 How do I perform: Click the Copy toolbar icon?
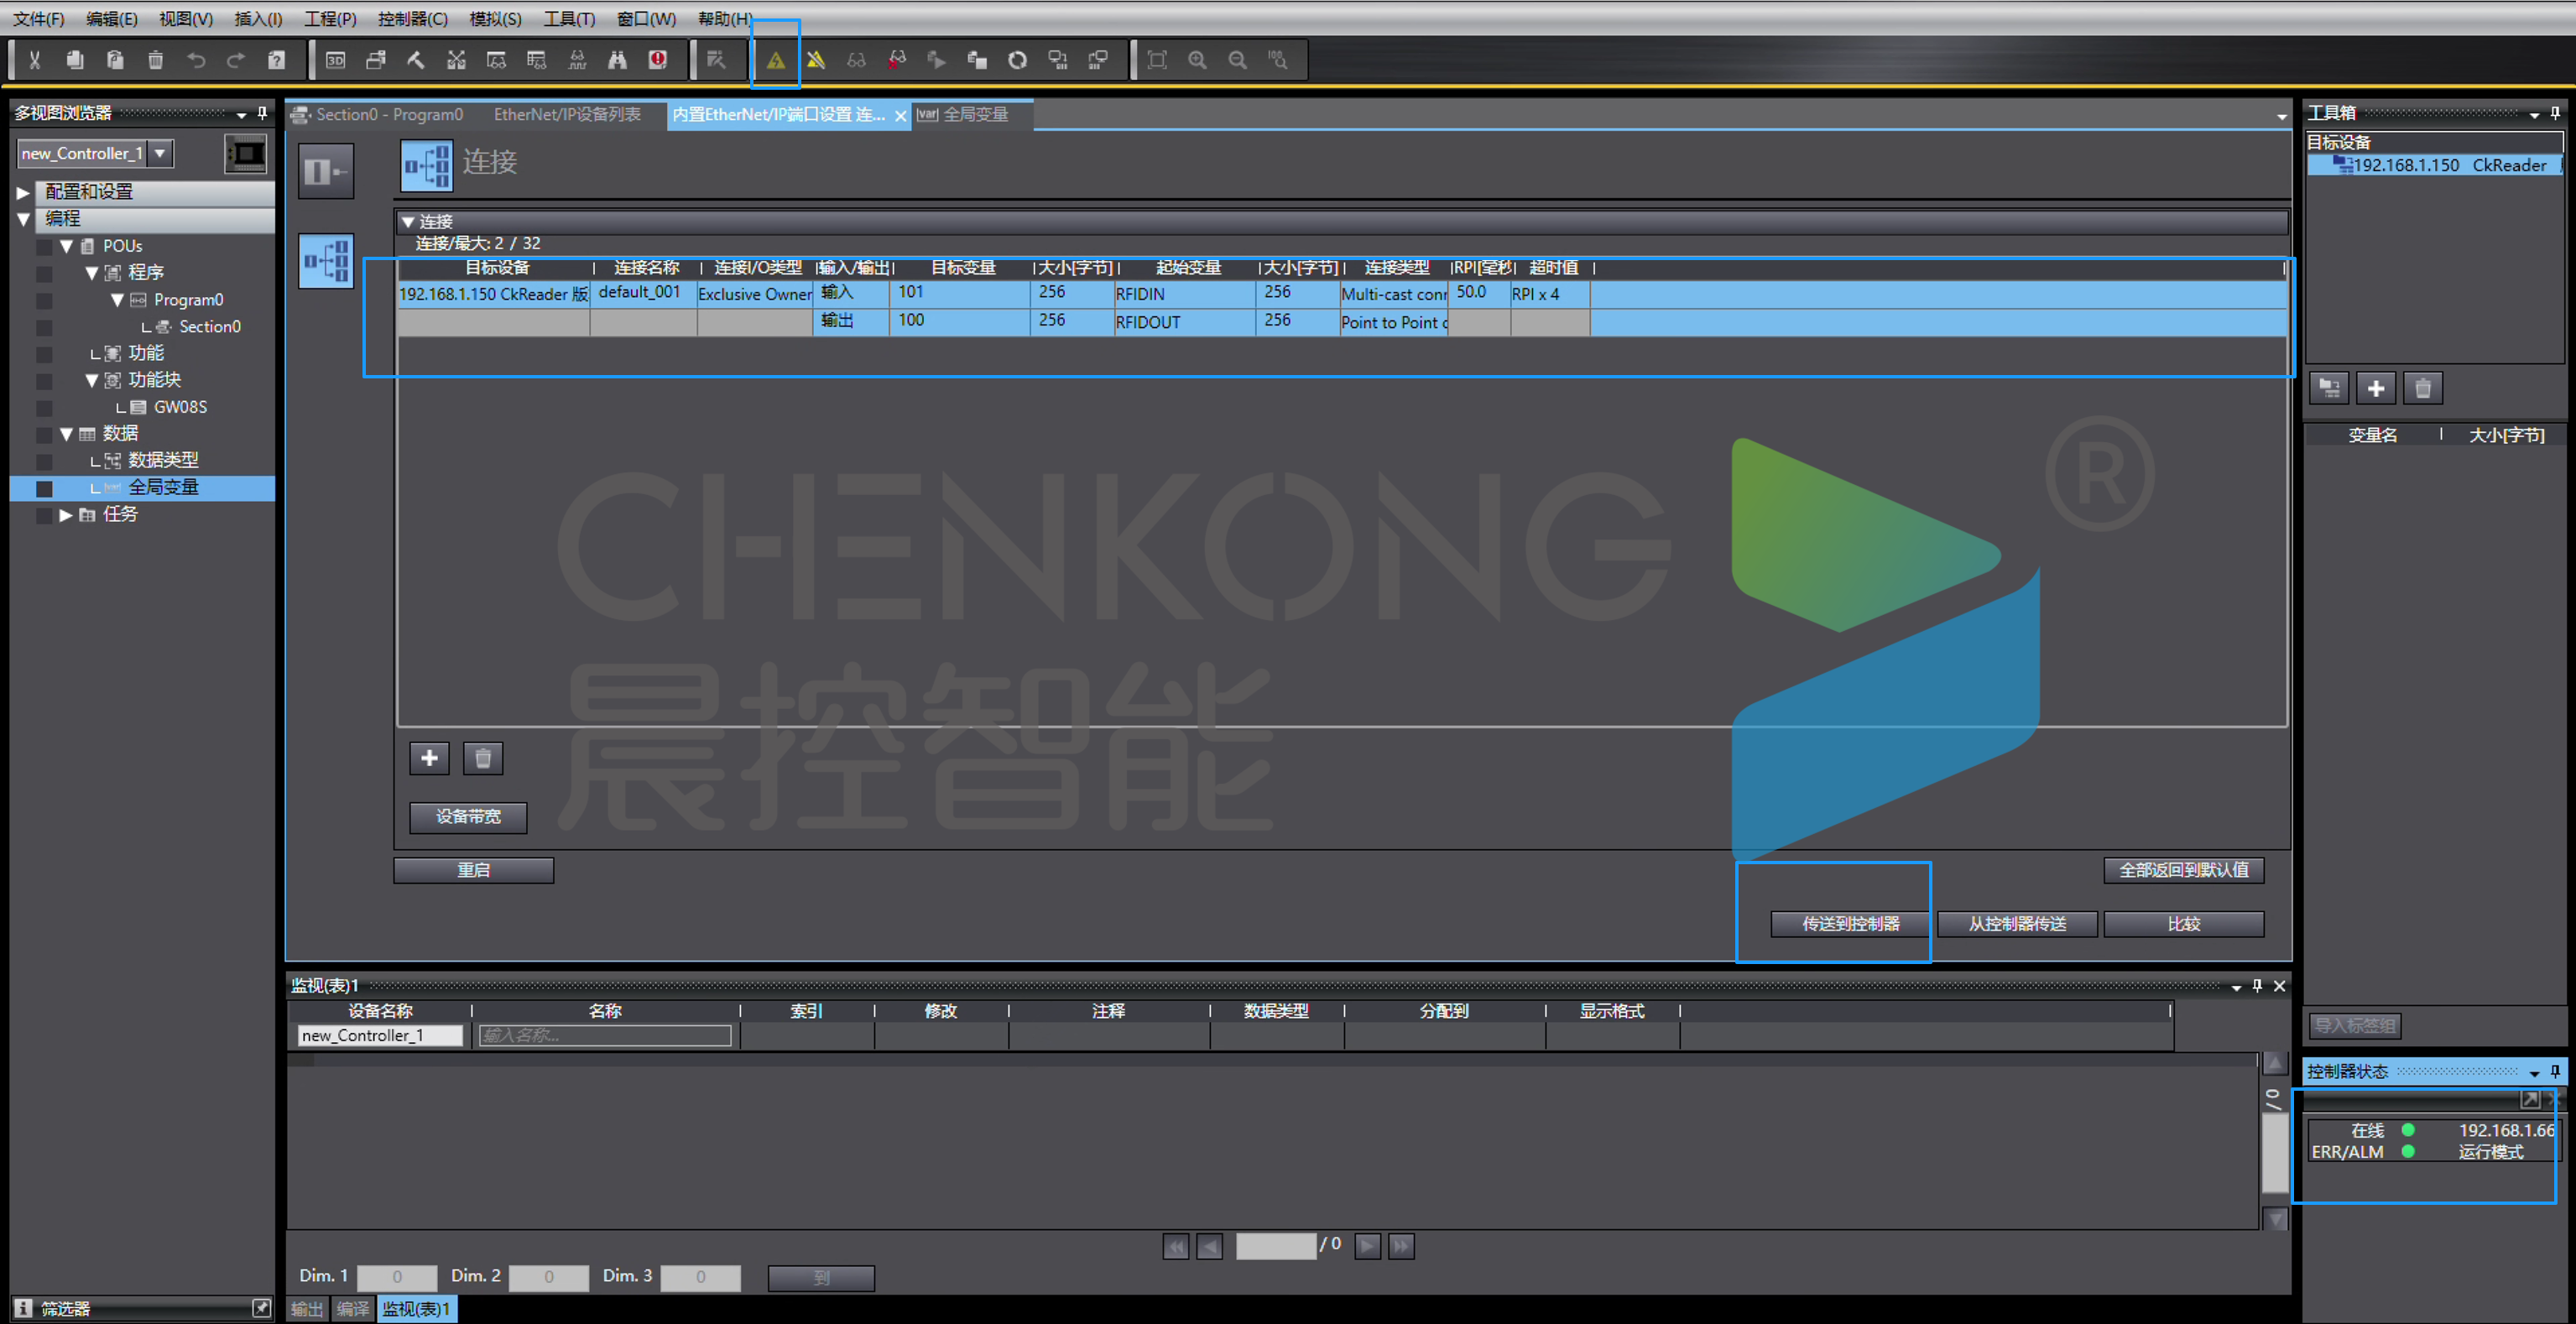pyautogui.click(x=75, y=60)
